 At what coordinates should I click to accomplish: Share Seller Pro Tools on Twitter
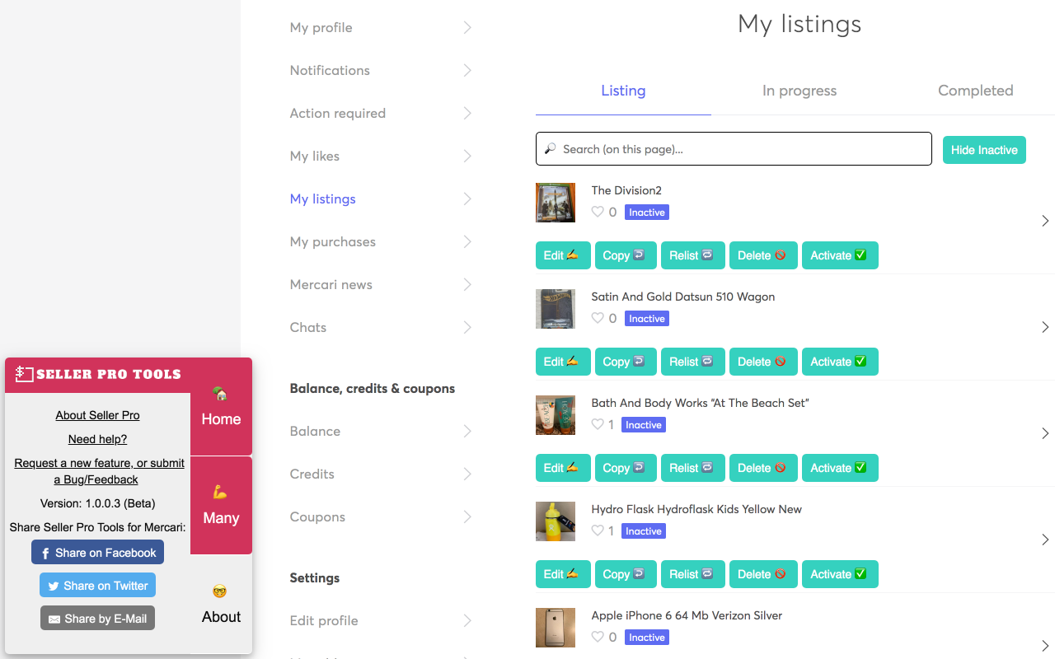97,585
